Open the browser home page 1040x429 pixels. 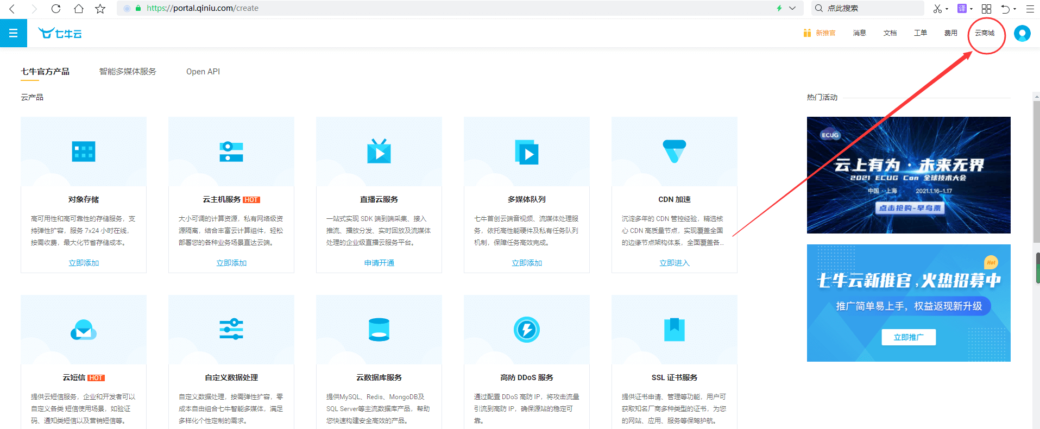(79, 8)
